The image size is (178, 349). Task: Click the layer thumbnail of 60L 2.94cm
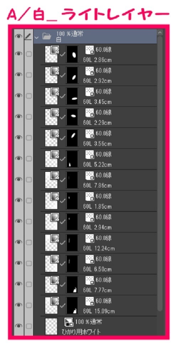click(51, 222)
